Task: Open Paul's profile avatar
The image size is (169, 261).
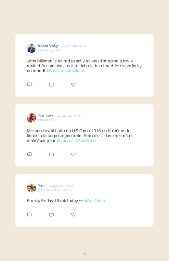Action: pyautogui.click(x=32, y=188)
